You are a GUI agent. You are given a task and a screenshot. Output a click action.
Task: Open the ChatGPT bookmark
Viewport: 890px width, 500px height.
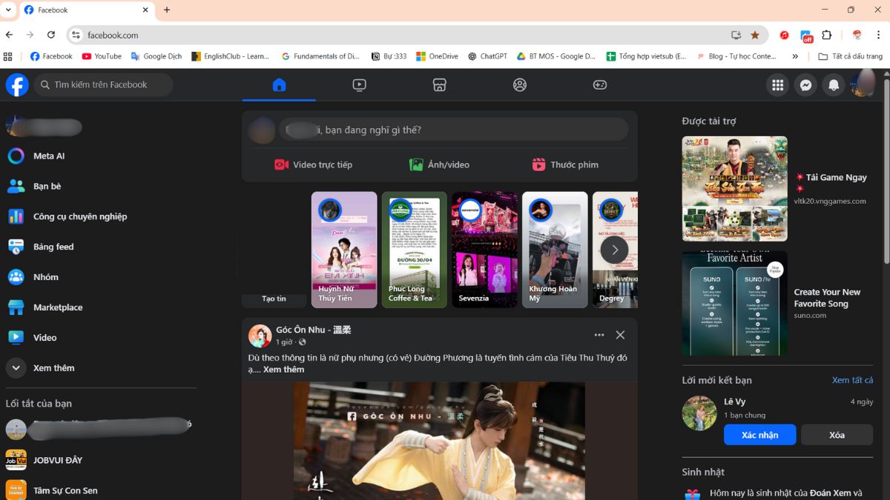pos(487,56)
